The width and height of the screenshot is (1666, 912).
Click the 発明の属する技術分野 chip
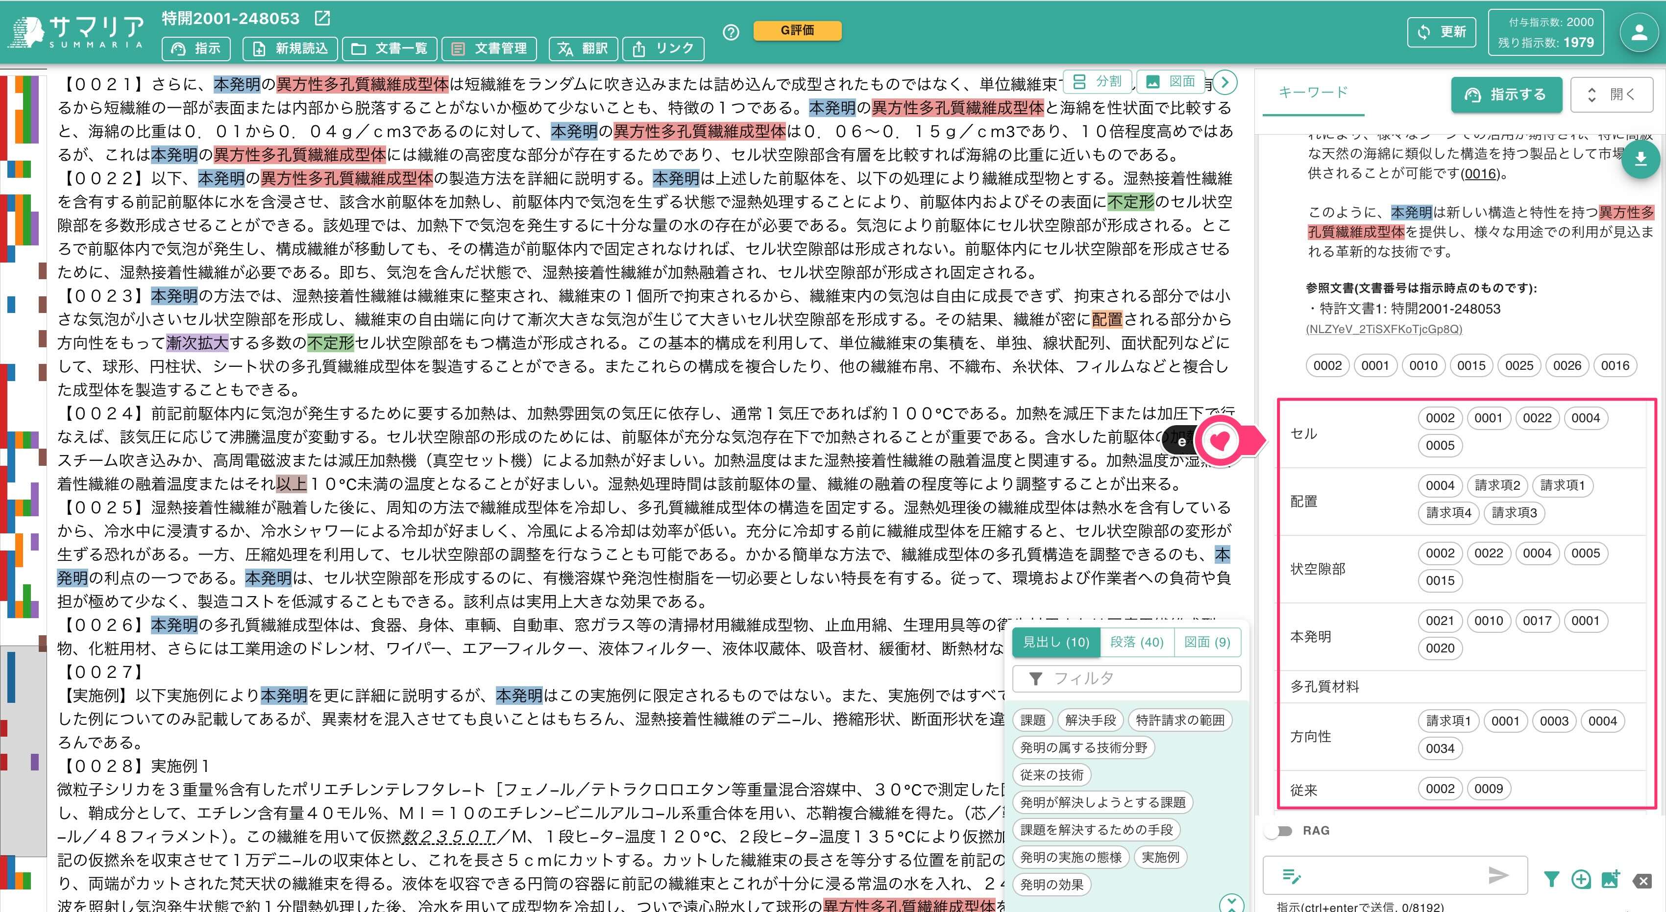pyautogui.click(x=1083, y=748)
